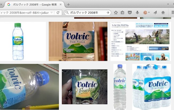The image size is (174, 110).
Task: Open Volvic from France 500ml closeup image
Action: [x=78, y=41]
